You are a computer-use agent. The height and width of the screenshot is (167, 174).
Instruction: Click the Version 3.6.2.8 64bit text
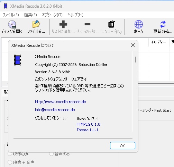(x=53, y=72)
